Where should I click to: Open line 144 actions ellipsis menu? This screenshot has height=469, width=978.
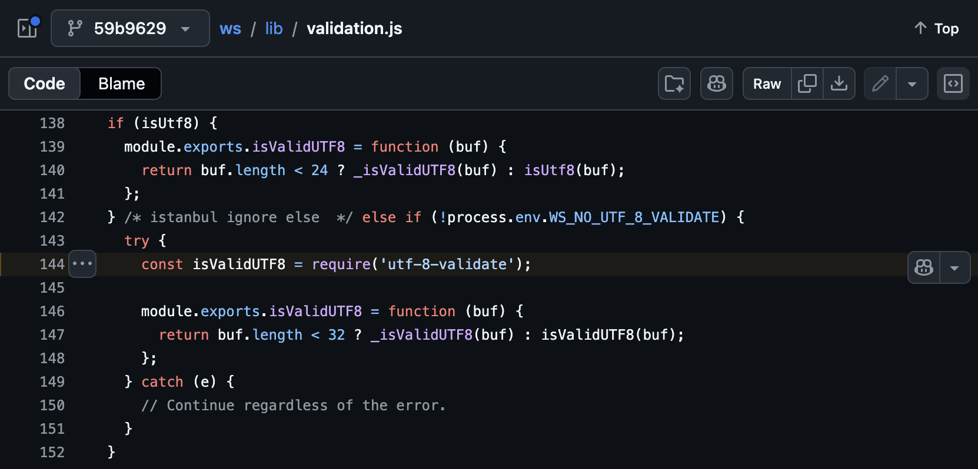tap(82, 263)
